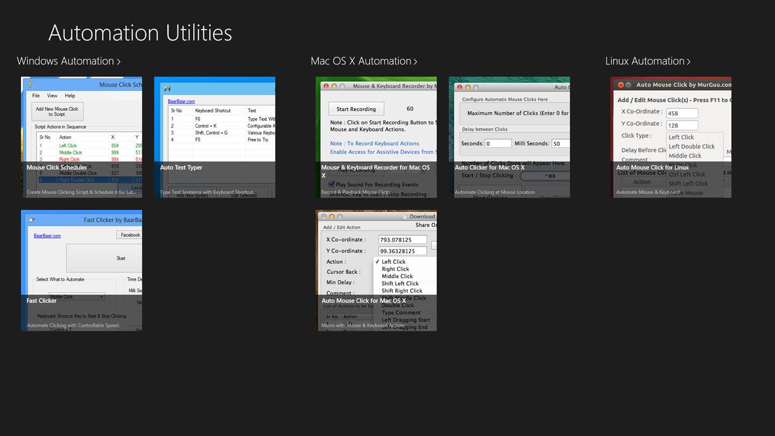
Task: Expand the Linux Automation section chevron
Action: click(x=688, y=61)
